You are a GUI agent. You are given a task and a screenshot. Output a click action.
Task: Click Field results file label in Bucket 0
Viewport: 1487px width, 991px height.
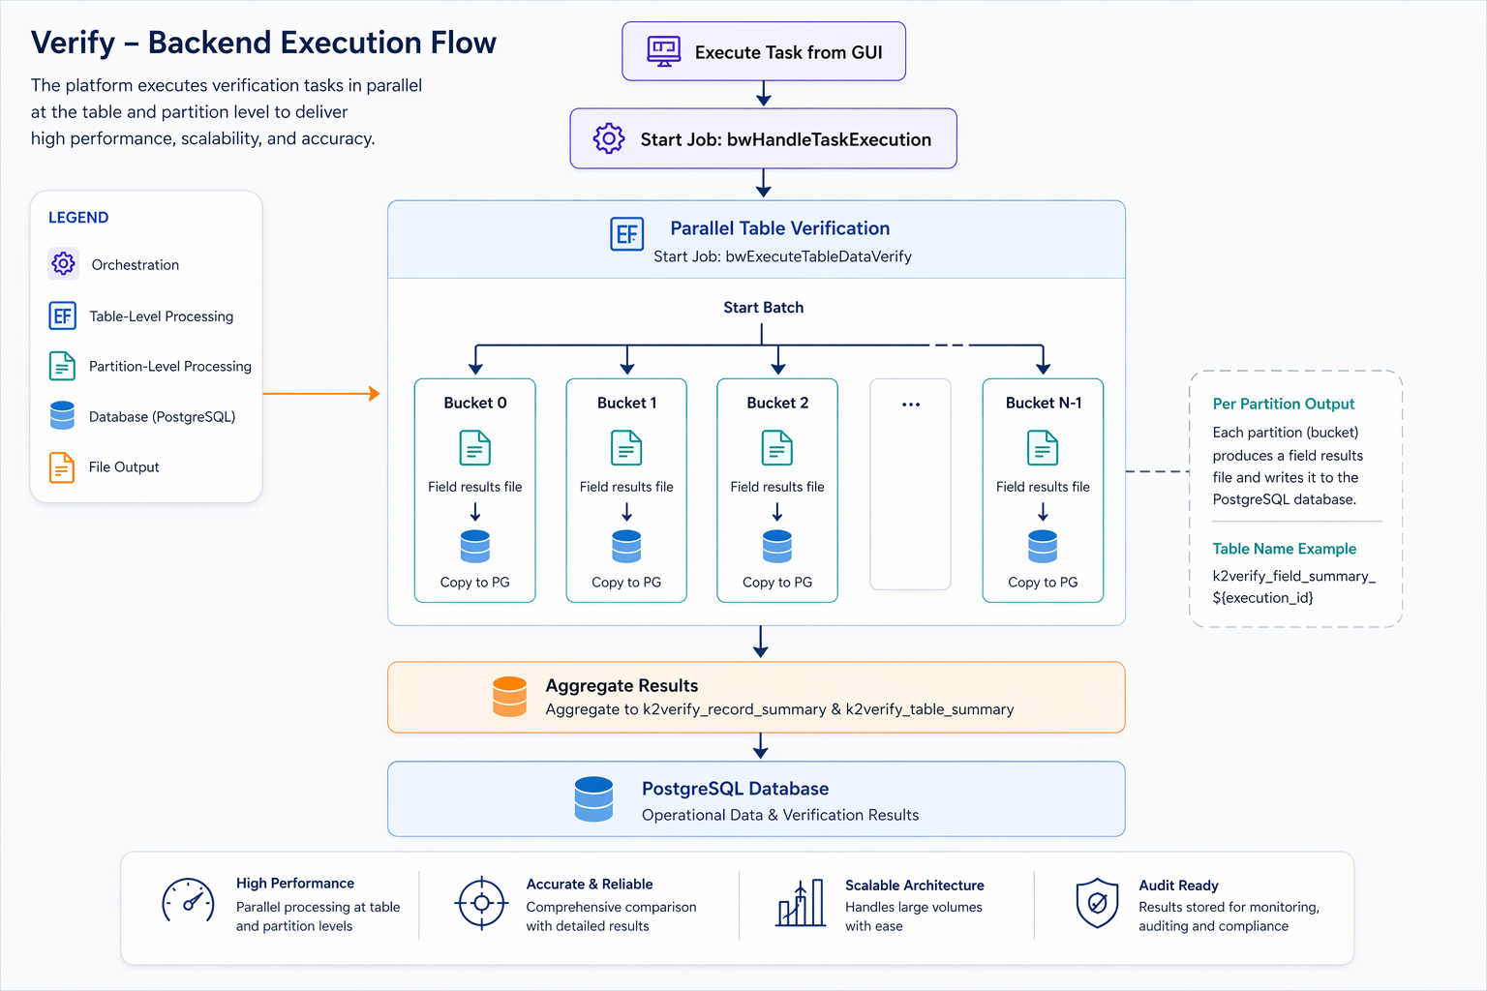(475, 487)
